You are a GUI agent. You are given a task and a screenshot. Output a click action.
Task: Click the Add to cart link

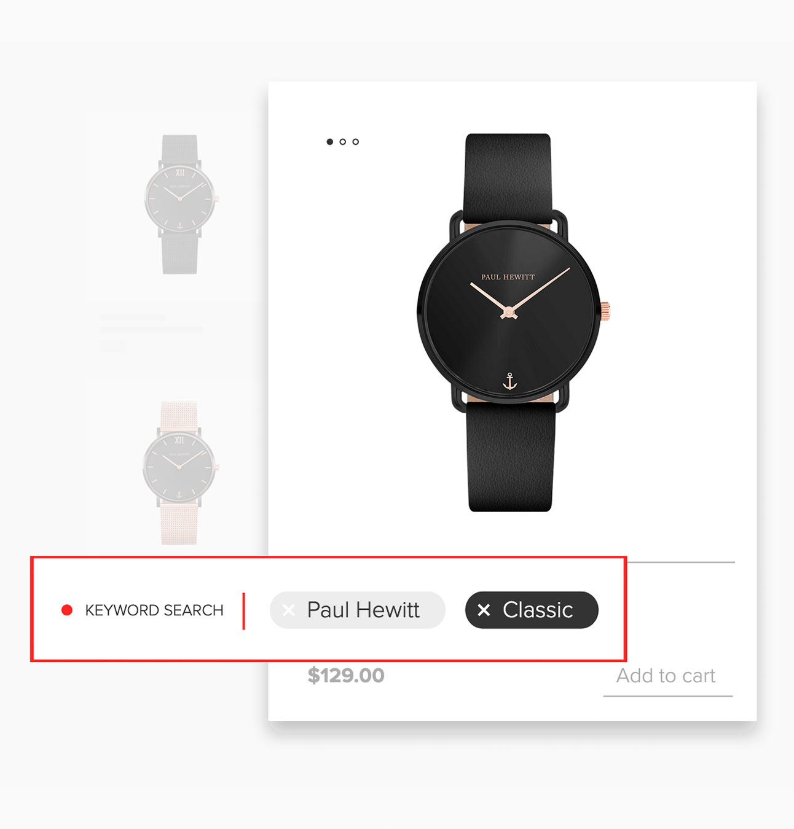click(x=666, y=676)
